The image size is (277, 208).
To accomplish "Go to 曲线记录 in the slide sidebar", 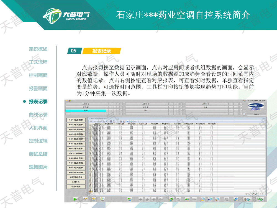I will pos(38,115).
